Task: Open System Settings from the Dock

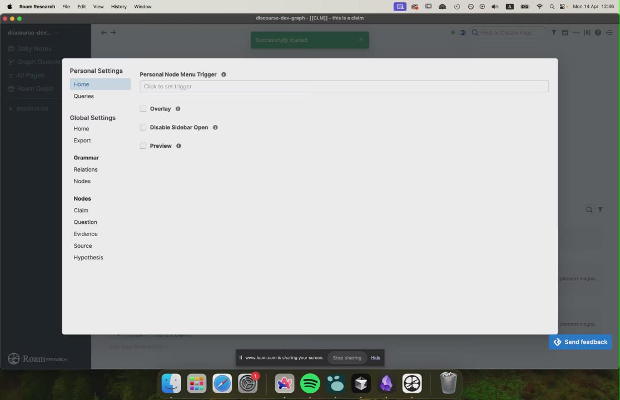Action: [x=247, y=383]
